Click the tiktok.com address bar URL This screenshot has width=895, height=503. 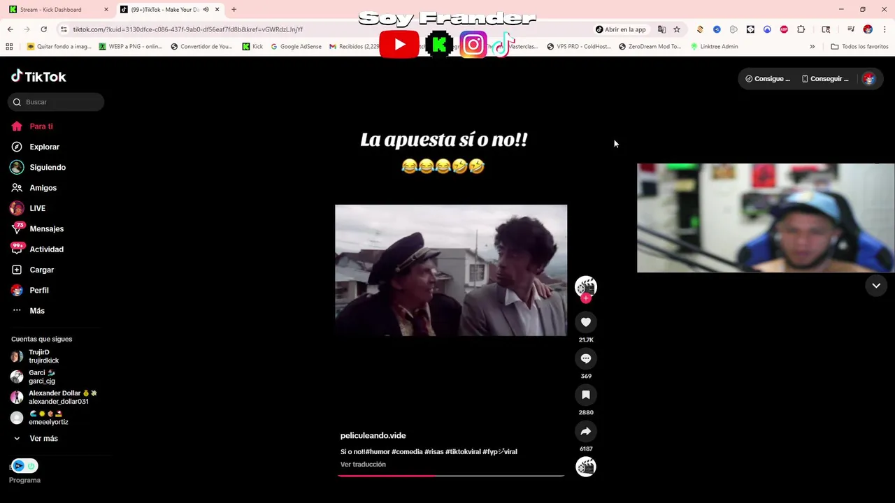coord(187,29)
